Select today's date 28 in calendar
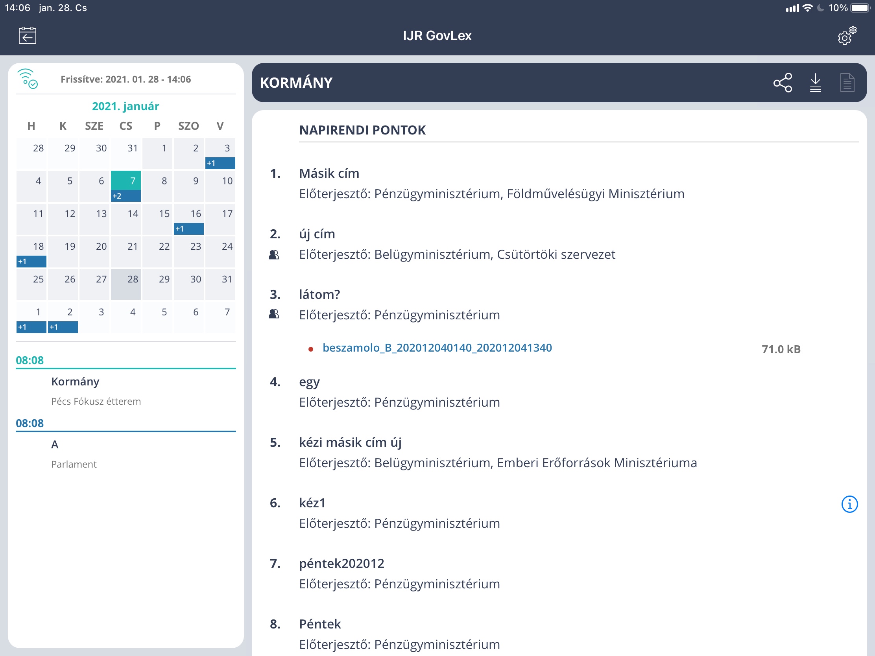The image size is (875, 656). 126,284
